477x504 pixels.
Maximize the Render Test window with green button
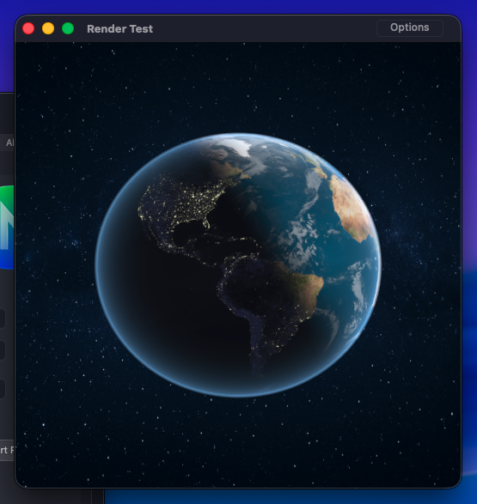click(68, 28)
